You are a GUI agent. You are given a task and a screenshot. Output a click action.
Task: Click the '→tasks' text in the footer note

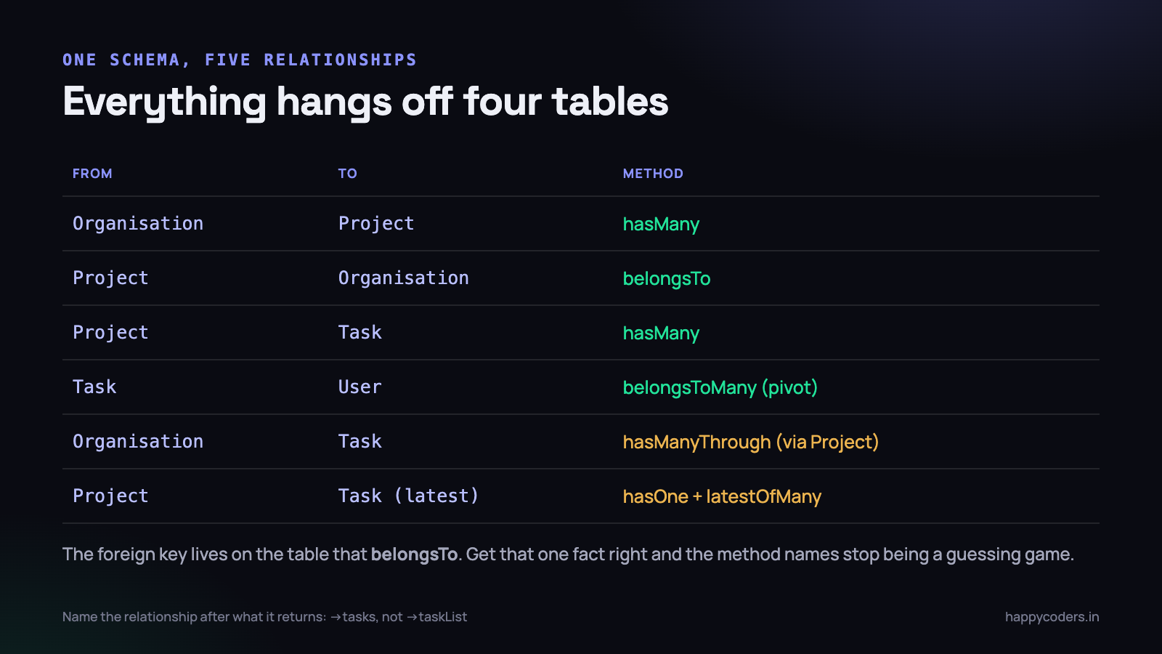point(353,617)
